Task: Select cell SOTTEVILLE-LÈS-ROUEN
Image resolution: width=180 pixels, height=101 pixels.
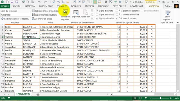Action: pyautogui.click(x=98, y=50)
